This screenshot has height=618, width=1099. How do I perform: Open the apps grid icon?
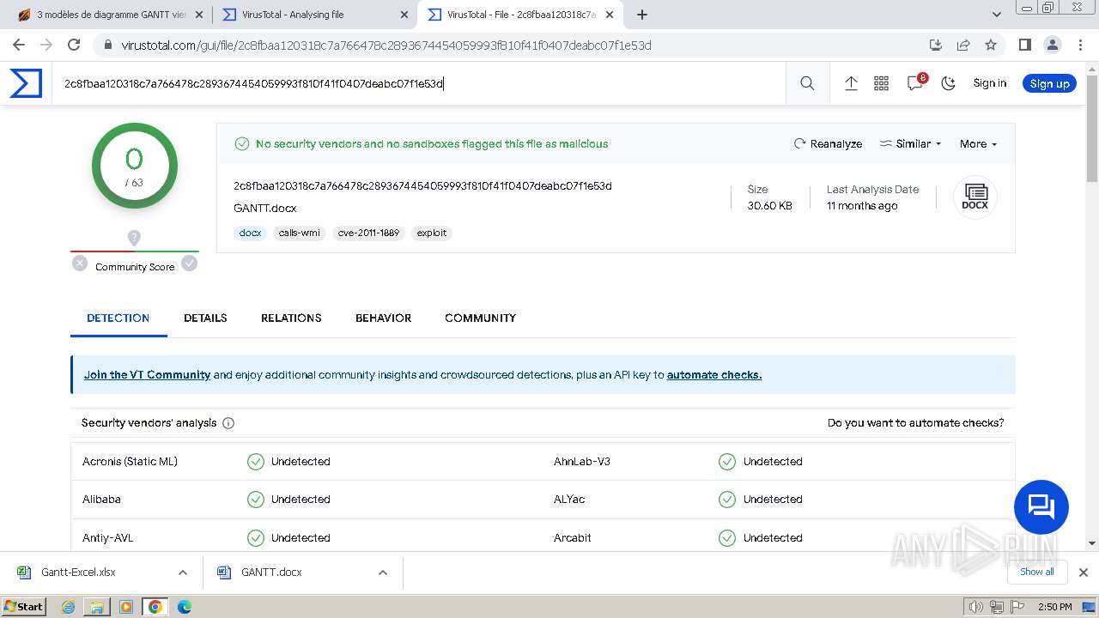(x=881, y=83)
